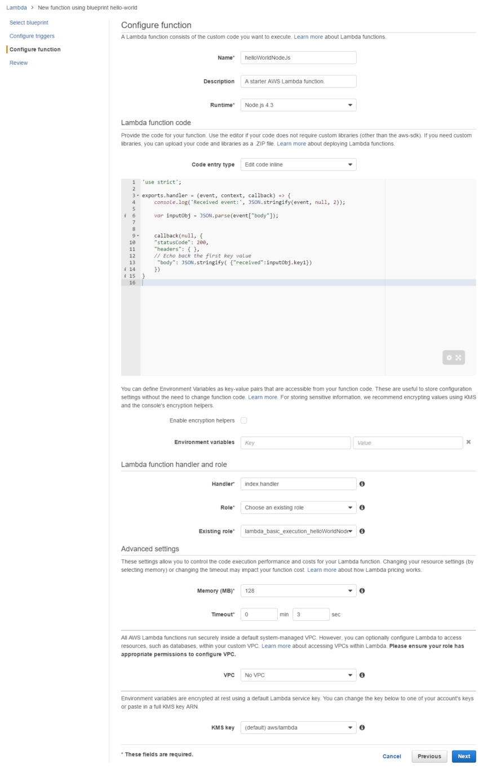Go to the Review step
488x769 pixels.
[x=19, y=63]
